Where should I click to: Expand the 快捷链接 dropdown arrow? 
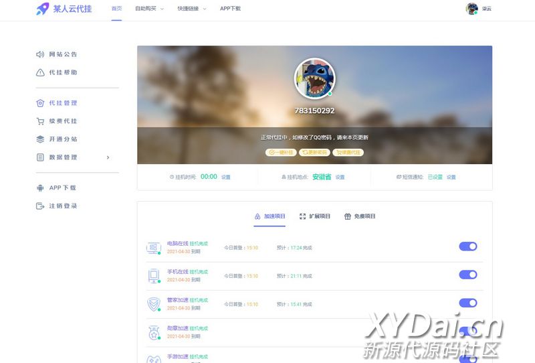tap(205, 9)
